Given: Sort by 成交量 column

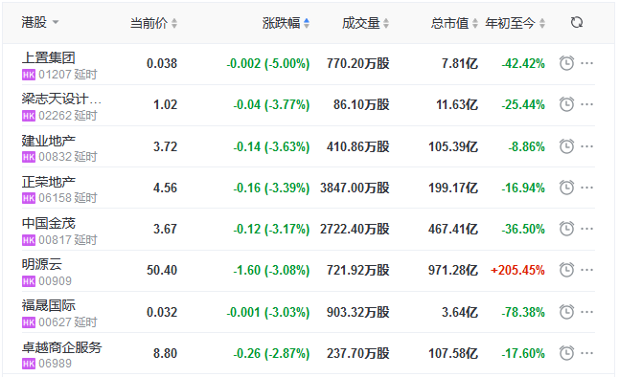Looking at the screenshot, I should pos(366,23).
